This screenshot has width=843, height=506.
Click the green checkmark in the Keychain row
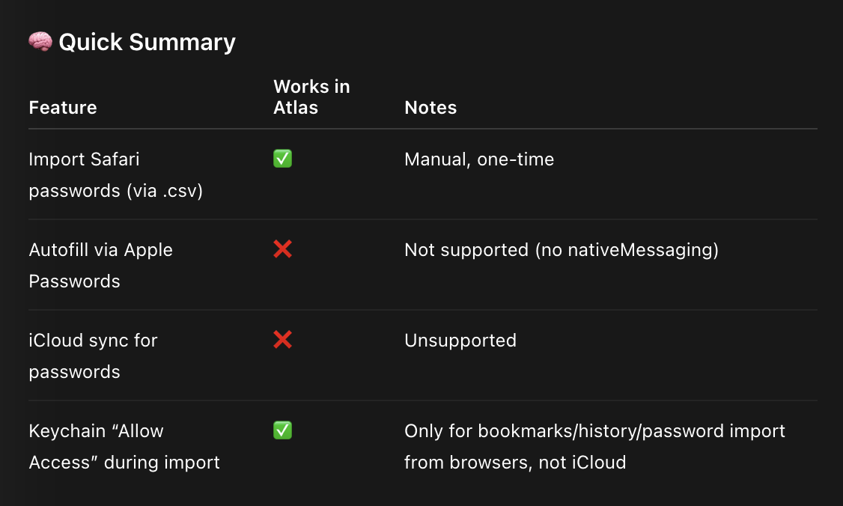click(282, 430)
